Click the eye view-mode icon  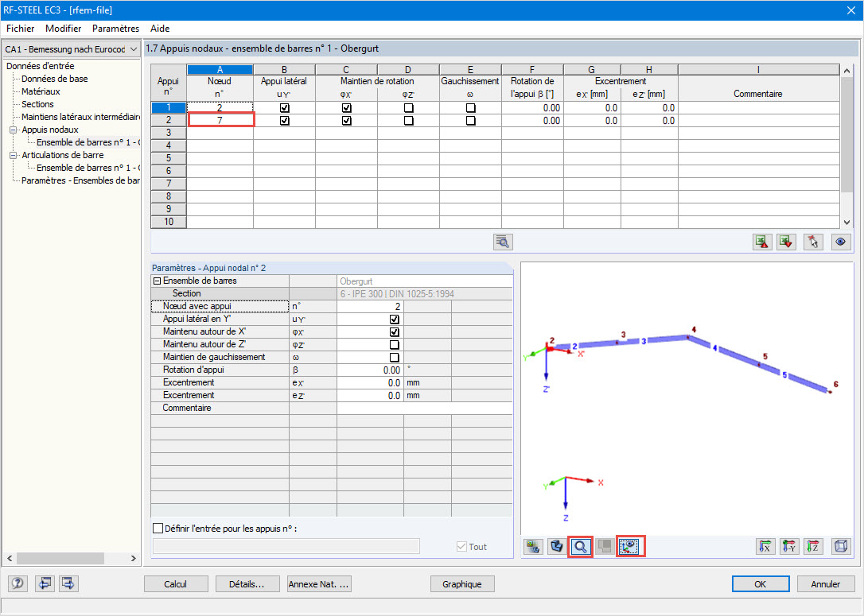coord(840,242)
